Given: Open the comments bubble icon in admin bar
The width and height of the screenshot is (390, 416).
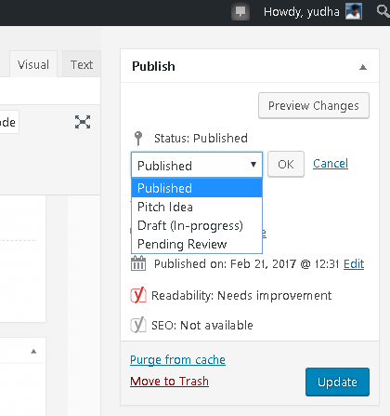Looking at the screenshot, I should click(240, 12).
